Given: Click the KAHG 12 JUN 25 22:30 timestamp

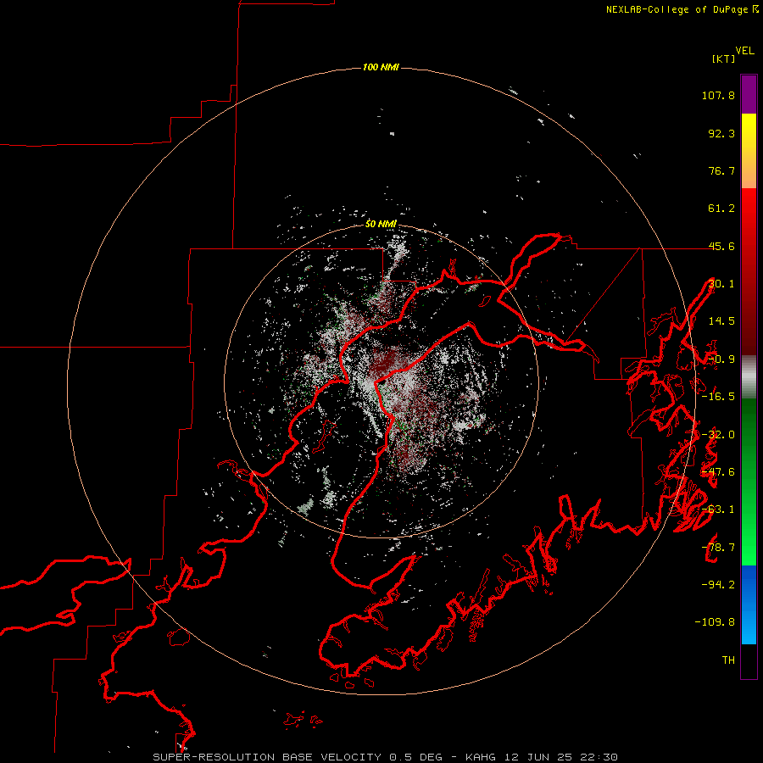Looking at the screenshot, I should tap(542, 757).
